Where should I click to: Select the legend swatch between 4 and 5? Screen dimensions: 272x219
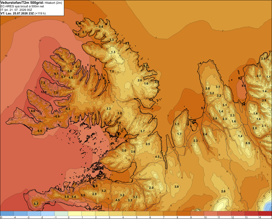pyautogui.click(x=129, y=214)
